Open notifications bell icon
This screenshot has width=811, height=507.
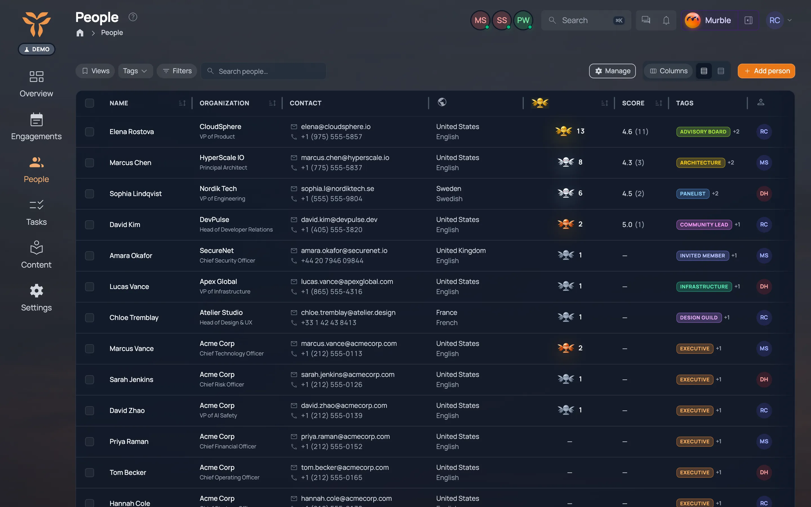click(666, 20)
